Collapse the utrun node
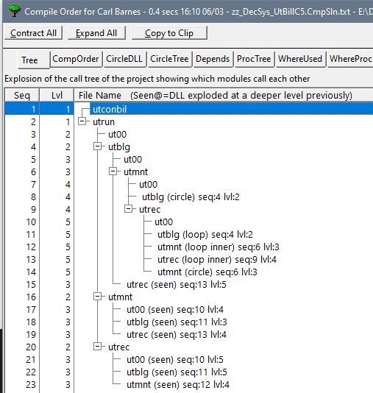The height and width of the screenshot is (393, 373). 82,121
